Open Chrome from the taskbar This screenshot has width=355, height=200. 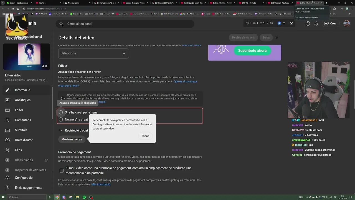[x=57, y=197]
